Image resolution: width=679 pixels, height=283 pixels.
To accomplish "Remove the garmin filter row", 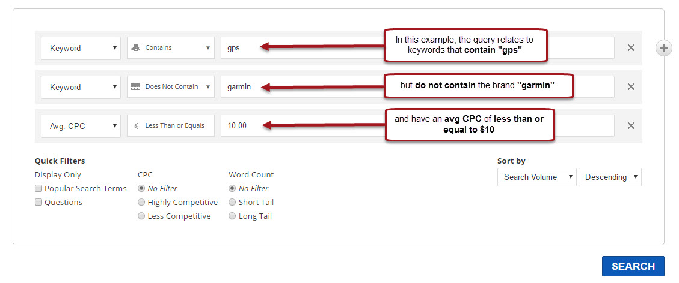I will [631, 87].
